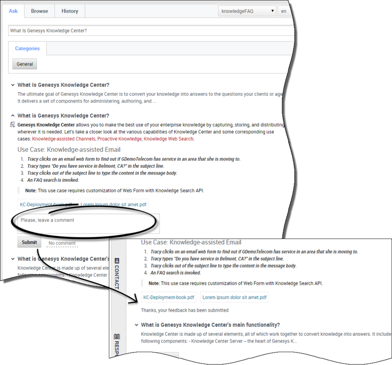Open the Proactive Knowledge link
Image resolution: width=392 pixels, height=365 pixels.
[x=119, y=139]
